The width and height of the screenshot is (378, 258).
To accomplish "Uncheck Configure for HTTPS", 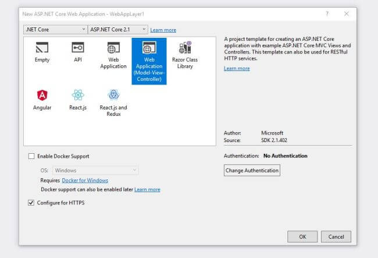I will click(31, 203).
